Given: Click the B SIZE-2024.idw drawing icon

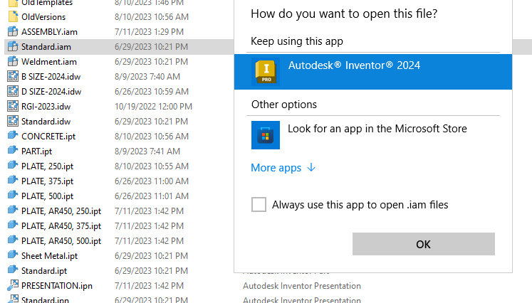Looking at the screenshot, I should [13, 77].
